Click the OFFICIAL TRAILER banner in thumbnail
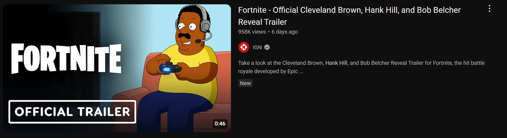 coord(72,112)
